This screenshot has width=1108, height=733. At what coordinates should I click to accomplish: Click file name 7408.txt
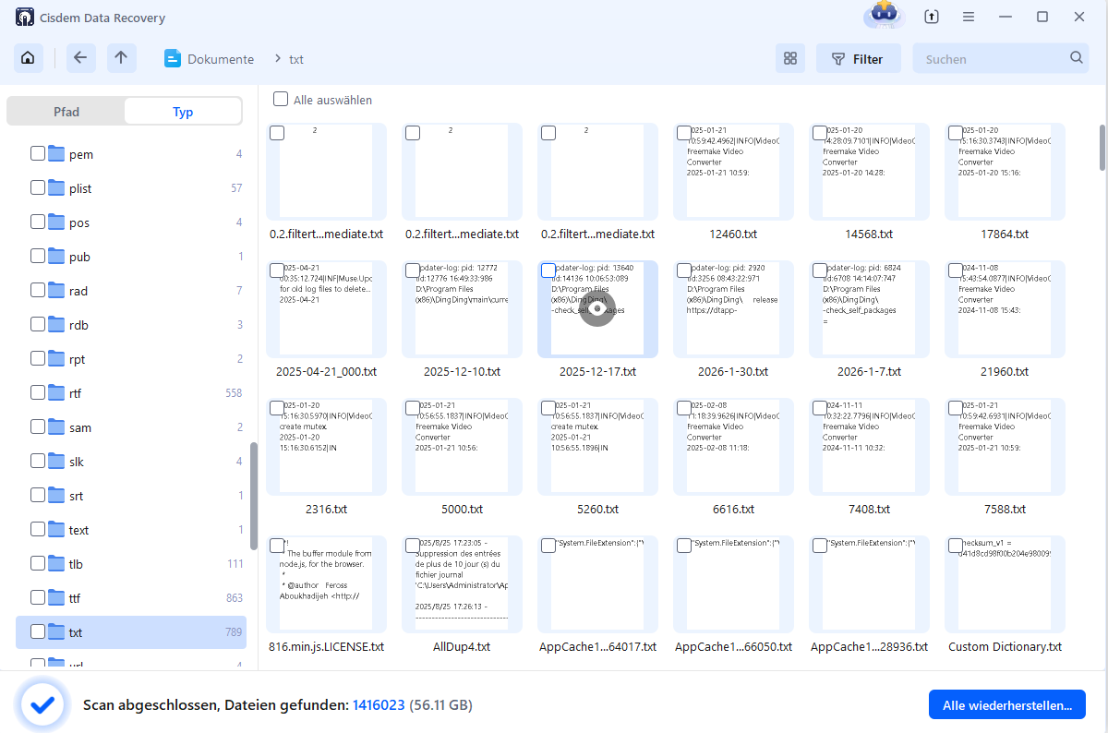pos(869,509)
